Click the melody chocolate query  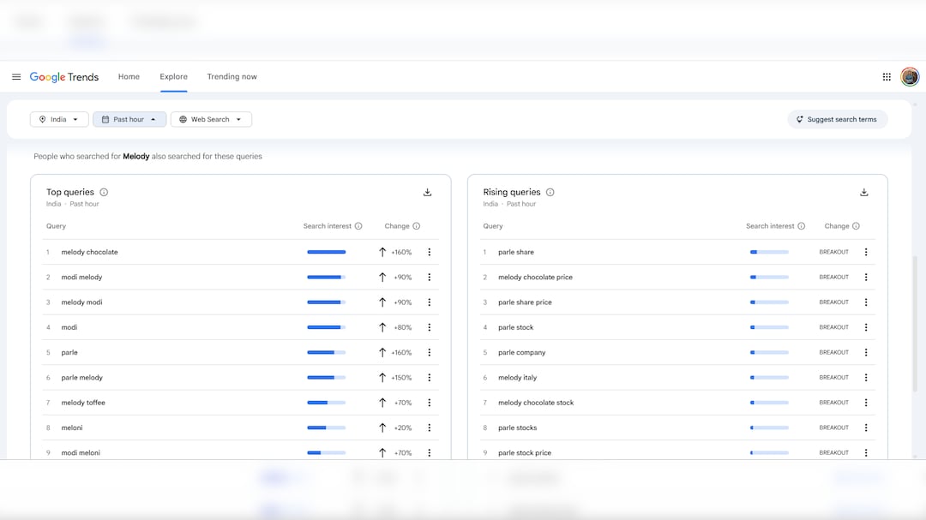pyautogui.click(x=90, y=252)
